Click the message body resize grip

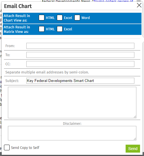click(135, 117)
